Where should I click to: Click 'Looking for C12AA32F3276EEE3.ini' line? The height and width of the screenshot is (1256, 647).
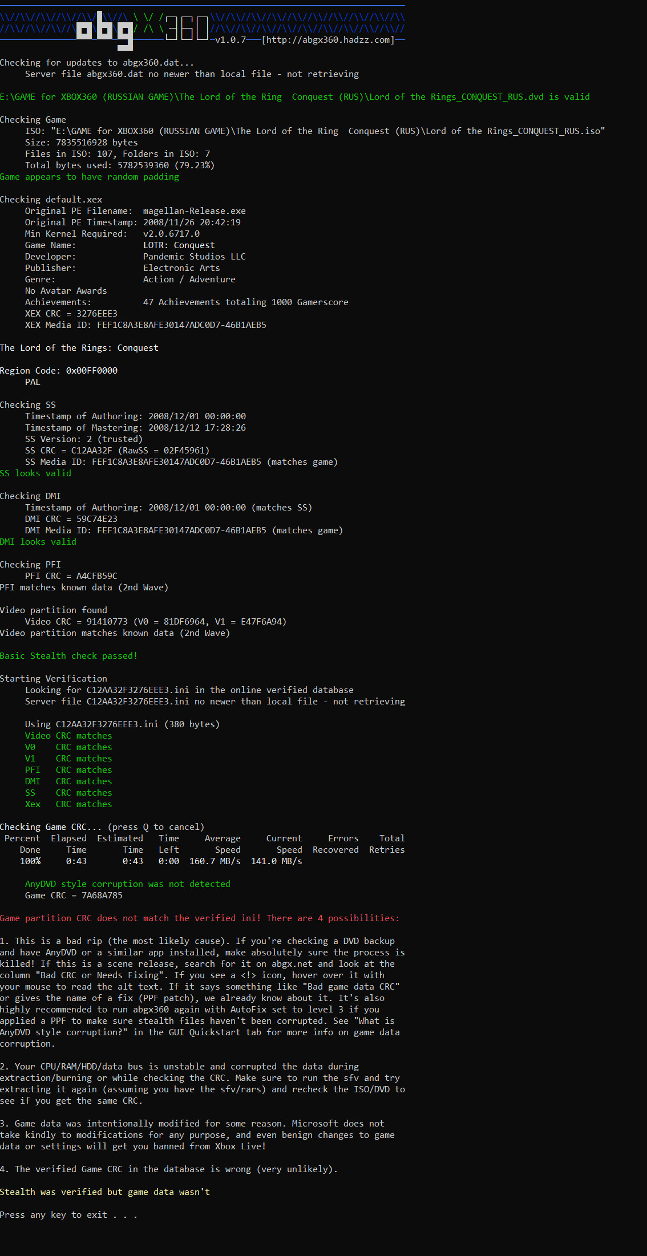coord(189,690)
